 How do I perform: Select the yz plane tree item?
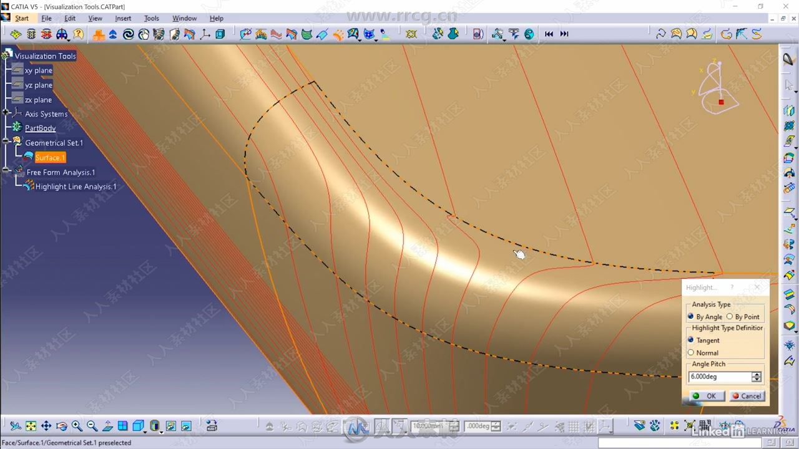point(38,85)
